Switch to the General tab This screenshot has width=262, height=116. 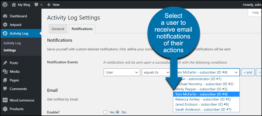[x=58, y=29]
